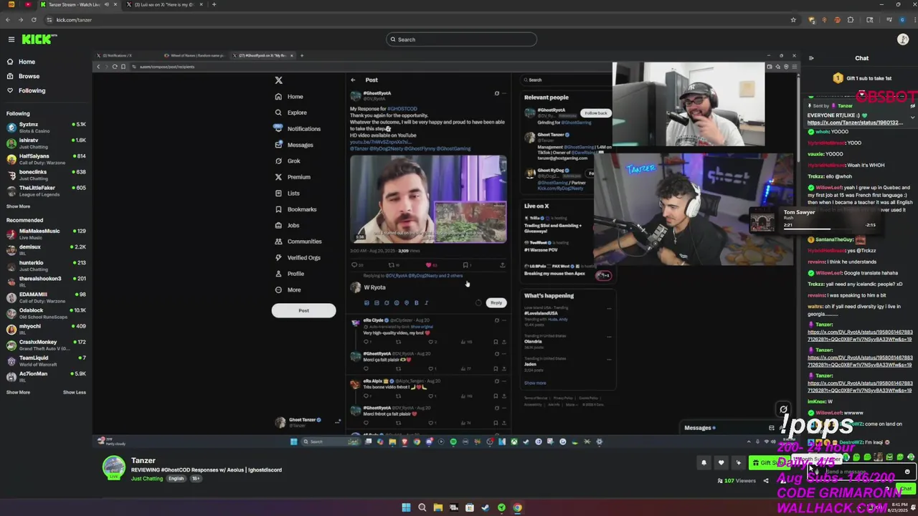Open Notifications in streamed X sidebar

tap(298, 129)
